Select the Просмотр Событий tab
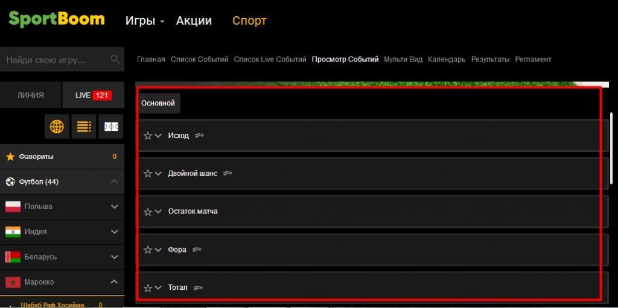 pos(345,60)
